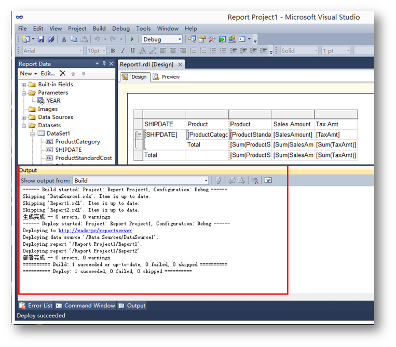Click the [SalesAmount] table cell
The height and width of the screenshot is (347, 396).
[x=293, y=135]
